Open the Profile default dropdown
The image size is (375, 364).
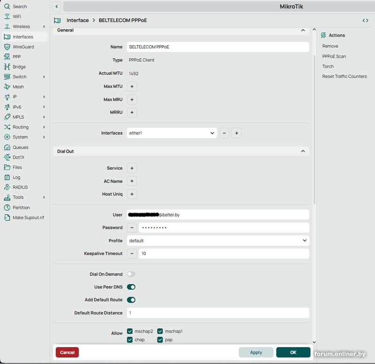[x=218, y=240]
